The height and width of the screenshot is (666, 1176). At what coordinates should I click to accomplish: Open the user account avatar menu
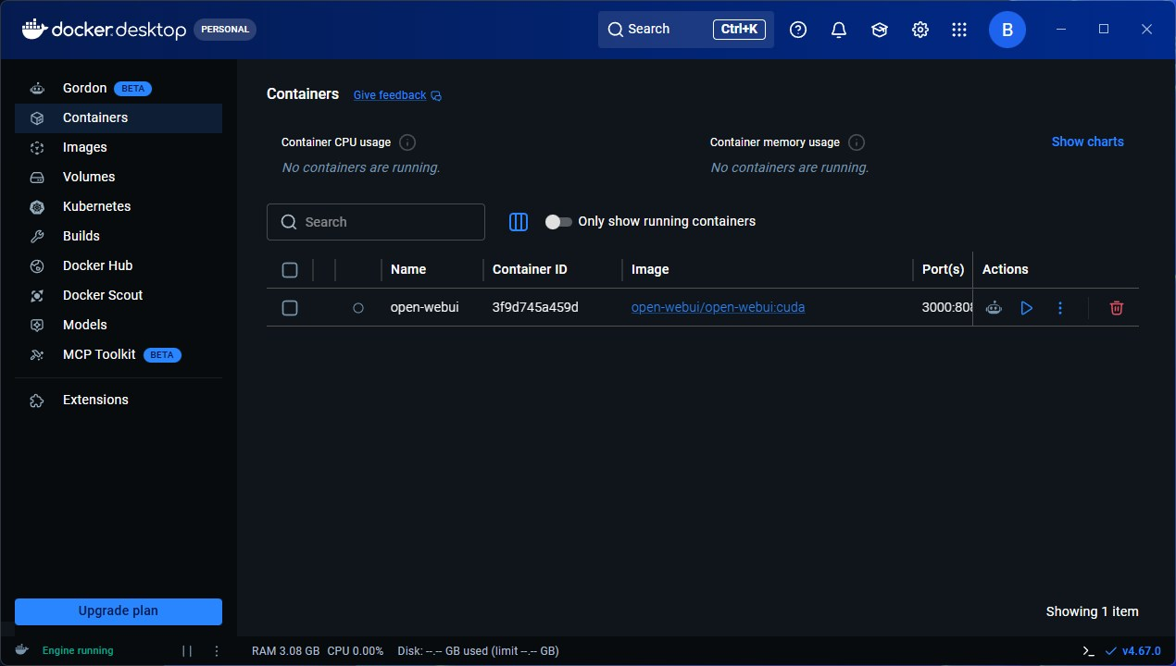pyautogui.click(x=1007, y=30)
